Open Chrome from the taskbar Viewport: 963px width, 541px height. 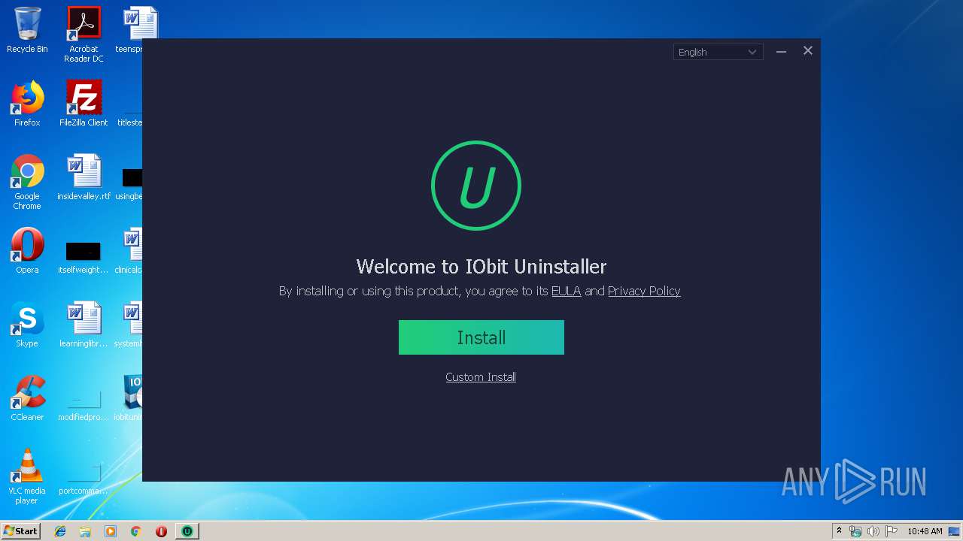[x=136, y=531]
